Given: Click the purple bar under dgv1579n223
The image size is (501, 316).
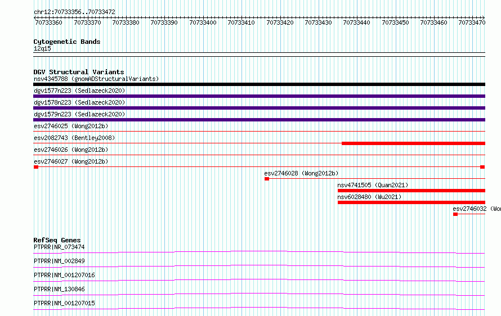Looking at the screenshot, I should click(259, 120).
